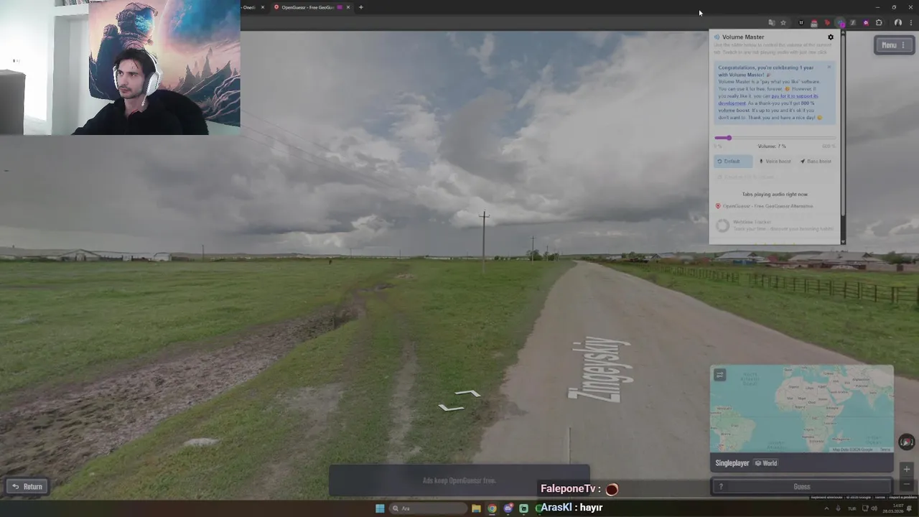Screen dimensions: 919x517
Task: Select the World map label
Action: click(x=766, y=463)
